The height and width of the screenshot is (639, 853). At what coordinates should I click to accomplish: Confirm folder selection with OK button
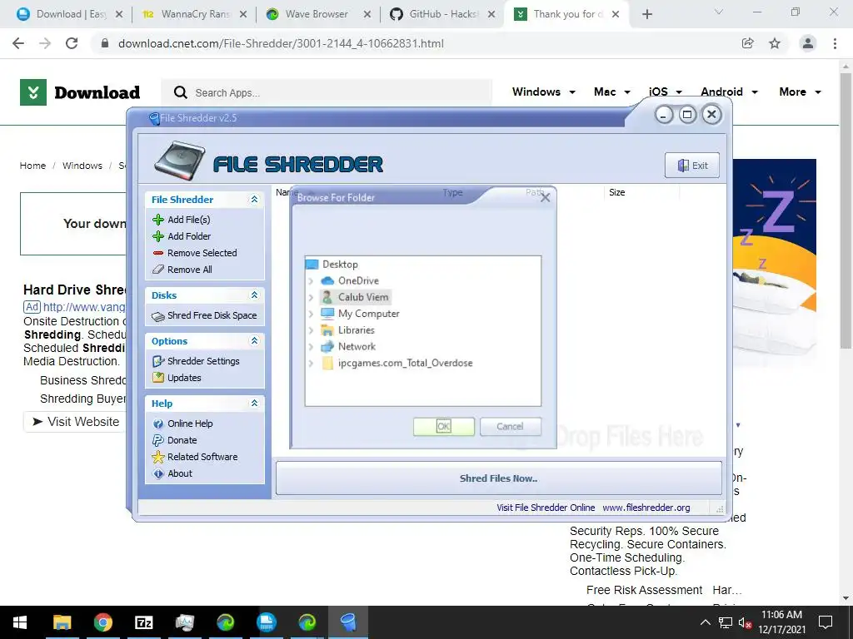444,427
